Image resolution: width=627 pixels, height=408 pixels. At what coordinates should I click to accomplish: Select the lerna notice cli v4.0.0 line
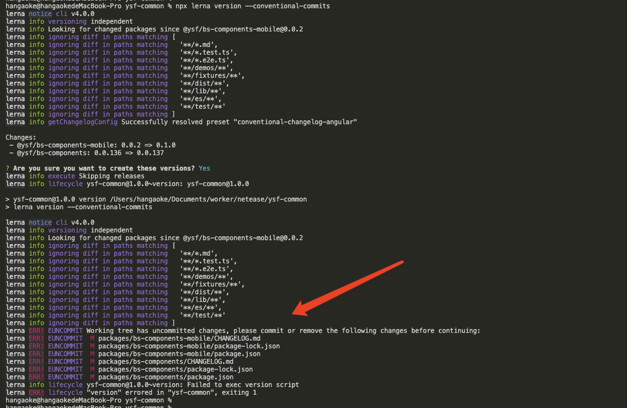[x=50, y=13]
